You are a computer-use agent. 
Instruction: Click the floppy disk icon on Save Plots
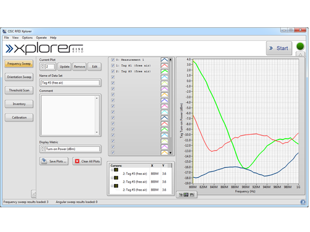coord(44,161)
